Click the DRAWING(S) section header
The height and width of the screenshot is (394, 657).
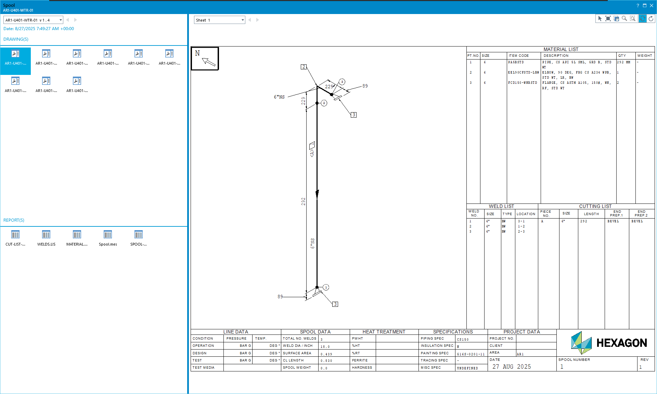point(16,39)
